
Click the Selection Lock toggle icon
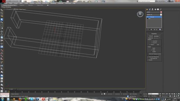click(x=102, y=94)
